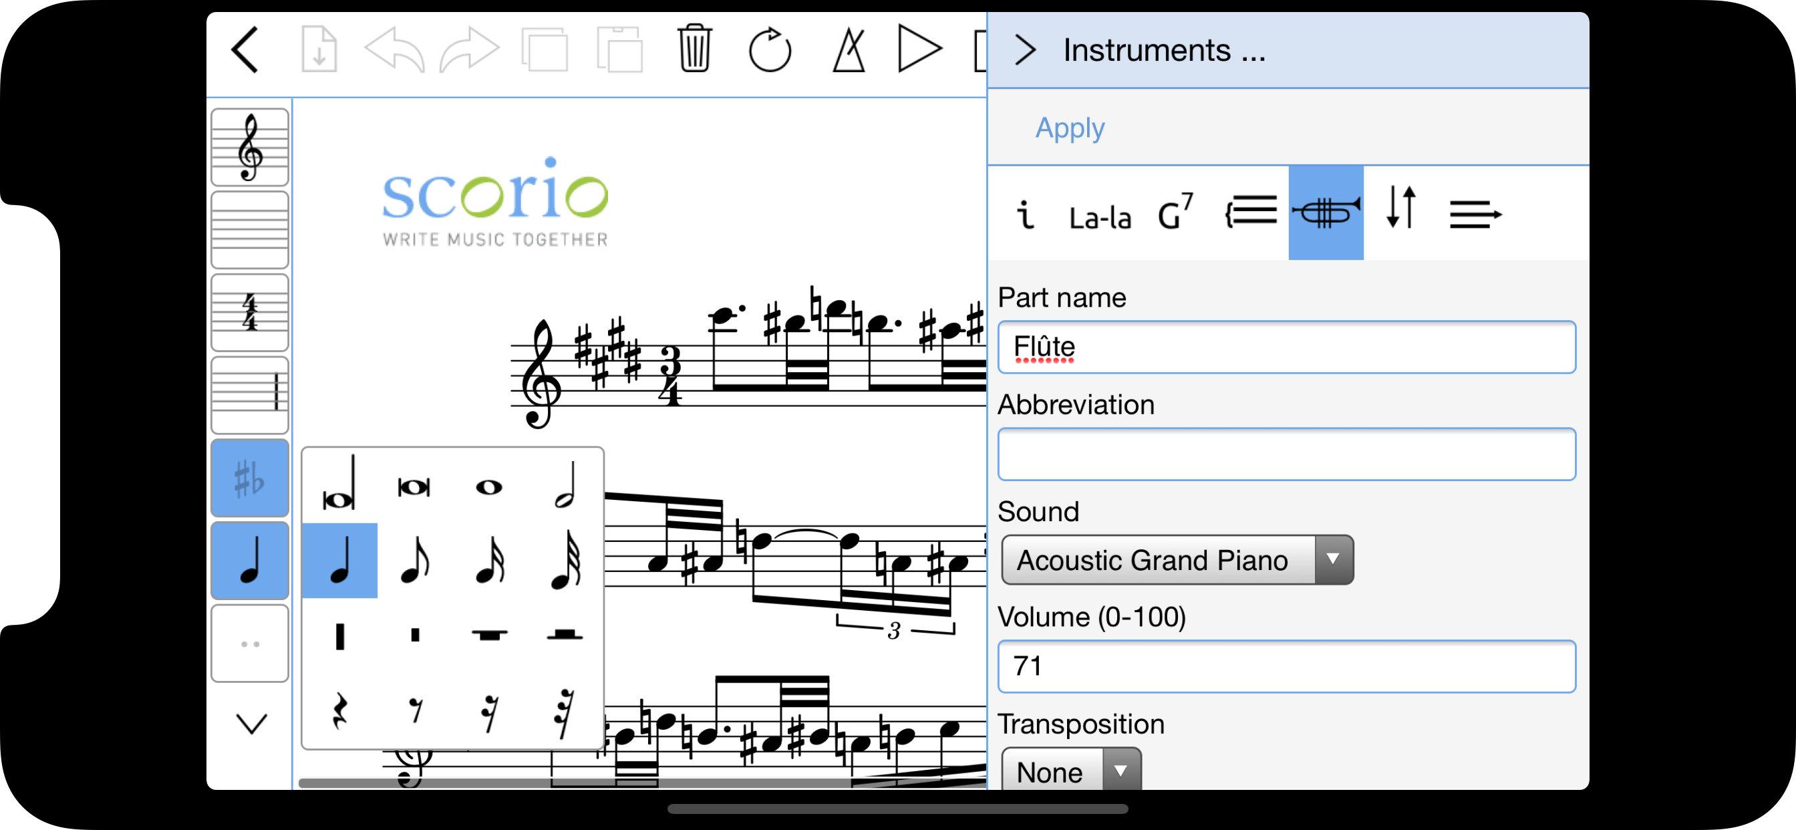Click the Abbreviation text field

[x=1286, y=453]
